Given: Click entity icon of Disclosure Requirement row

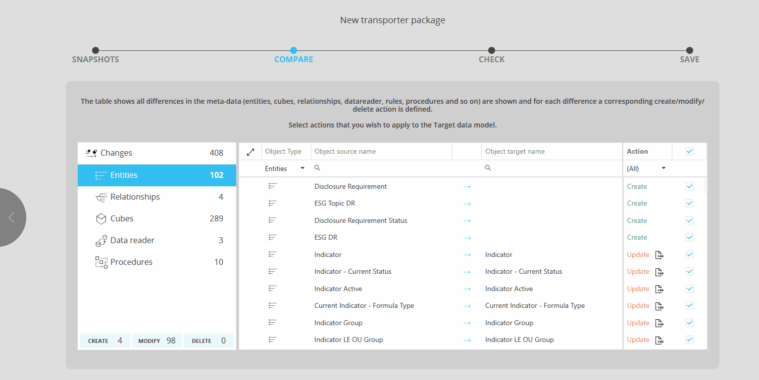Looking at the screenshot, I should tap(272, 186).
